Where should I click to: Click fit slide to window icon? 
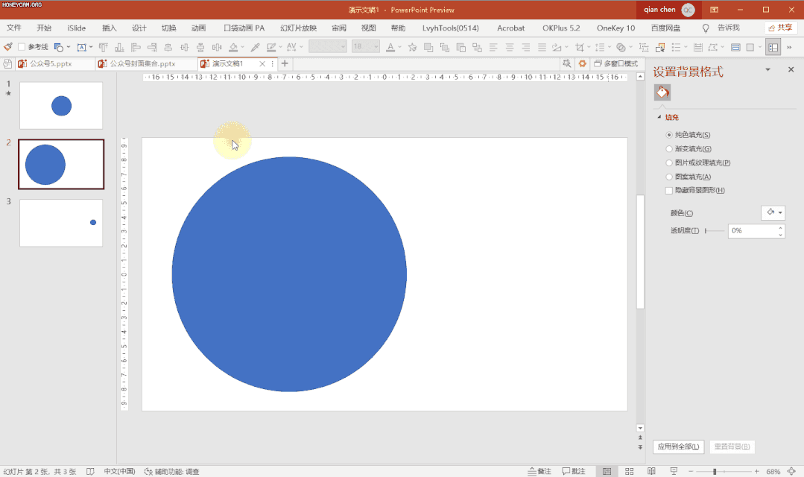coord(791,472)
